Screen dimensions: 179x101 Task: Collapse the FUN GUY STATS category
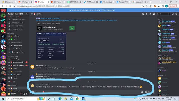click(x=14, y=17)
